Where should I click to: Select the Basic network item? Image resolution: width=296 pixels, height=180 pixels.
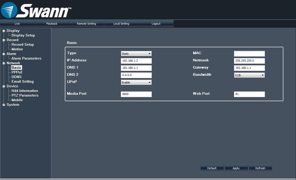pos(16,68)
